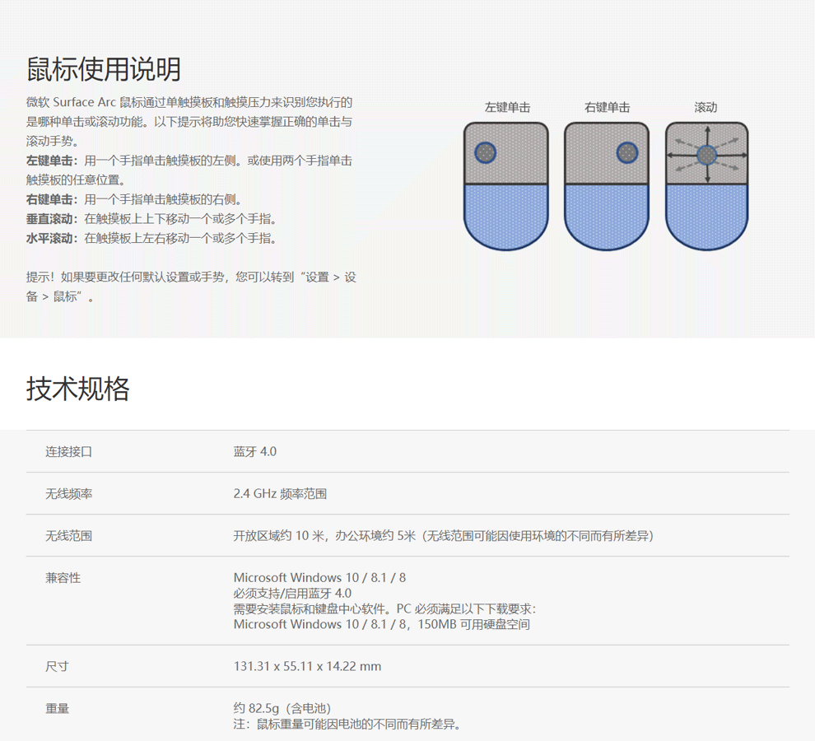This screenshot has height=741, width=815.
Task: Click the 左键单击 mouse diagram
Action: pyautogui.click(x=505, y=186)
